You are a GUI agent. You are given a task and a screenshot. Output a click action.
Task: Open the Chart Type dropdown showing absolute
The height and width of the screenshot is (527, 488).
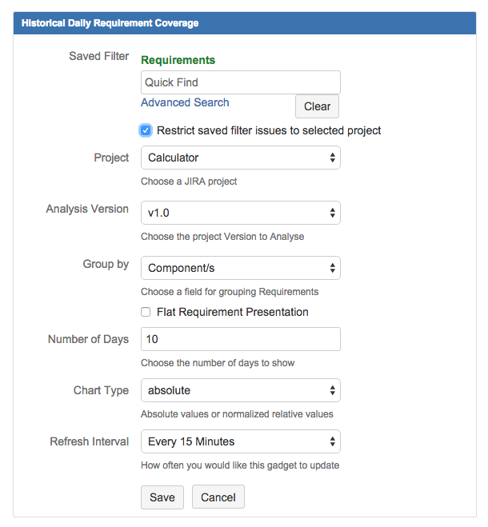pos(241,390)
